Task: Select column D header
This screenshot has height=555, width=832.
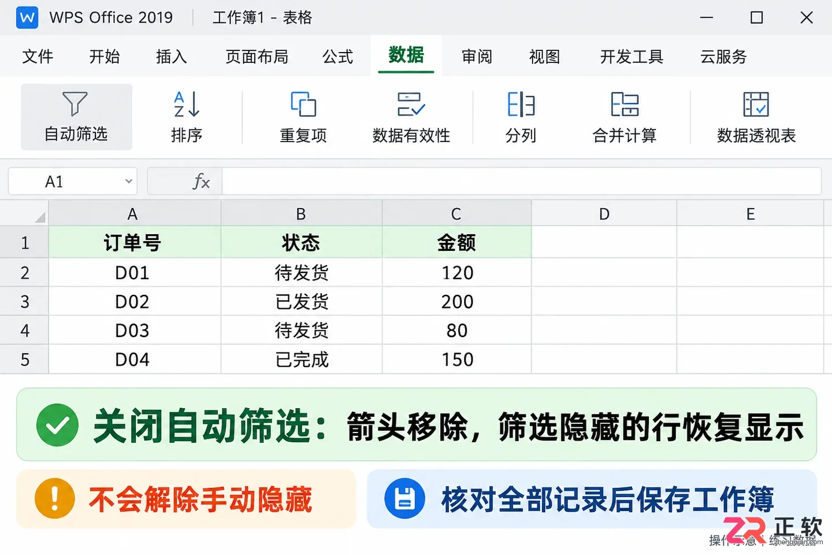Action: (604, 213)
